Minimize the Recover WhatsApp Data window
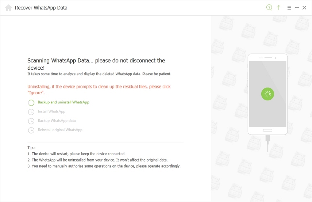Viewport: 312px width, 202px height. [297, 8]
